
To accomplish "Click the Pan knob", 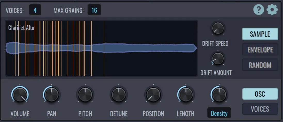I will click(x=52, y=95).
